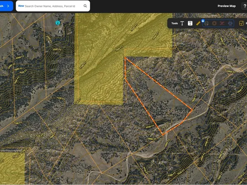Click the Tools label in toolbar
The image size is (247, 185).
pyautogui.click(x=174, y=23)
